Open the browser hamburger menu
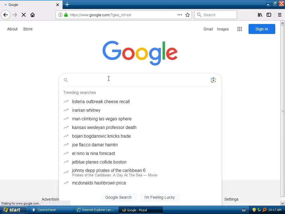Viewport: 285px width, 214px height. [280, 15]
